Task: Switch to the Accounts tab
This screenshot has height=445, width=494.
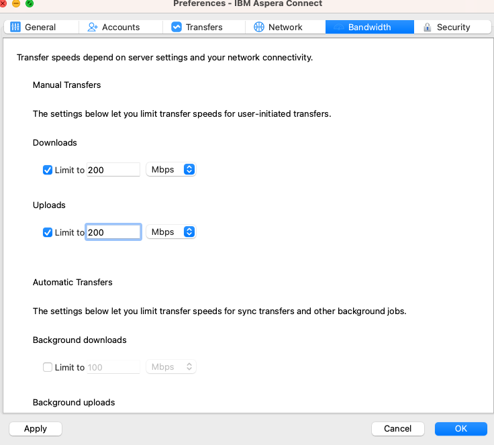Action: 121,27
